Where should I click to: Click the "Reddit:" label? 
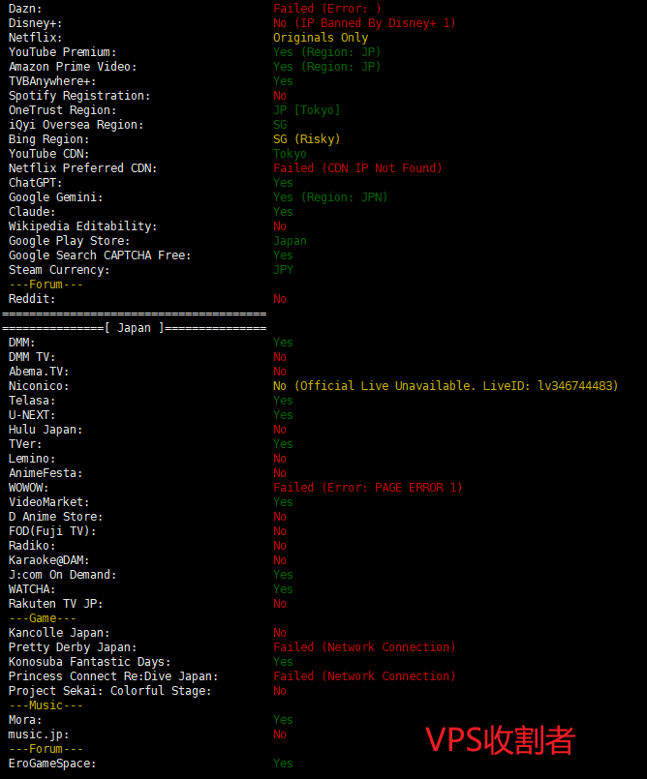[31, 299]
